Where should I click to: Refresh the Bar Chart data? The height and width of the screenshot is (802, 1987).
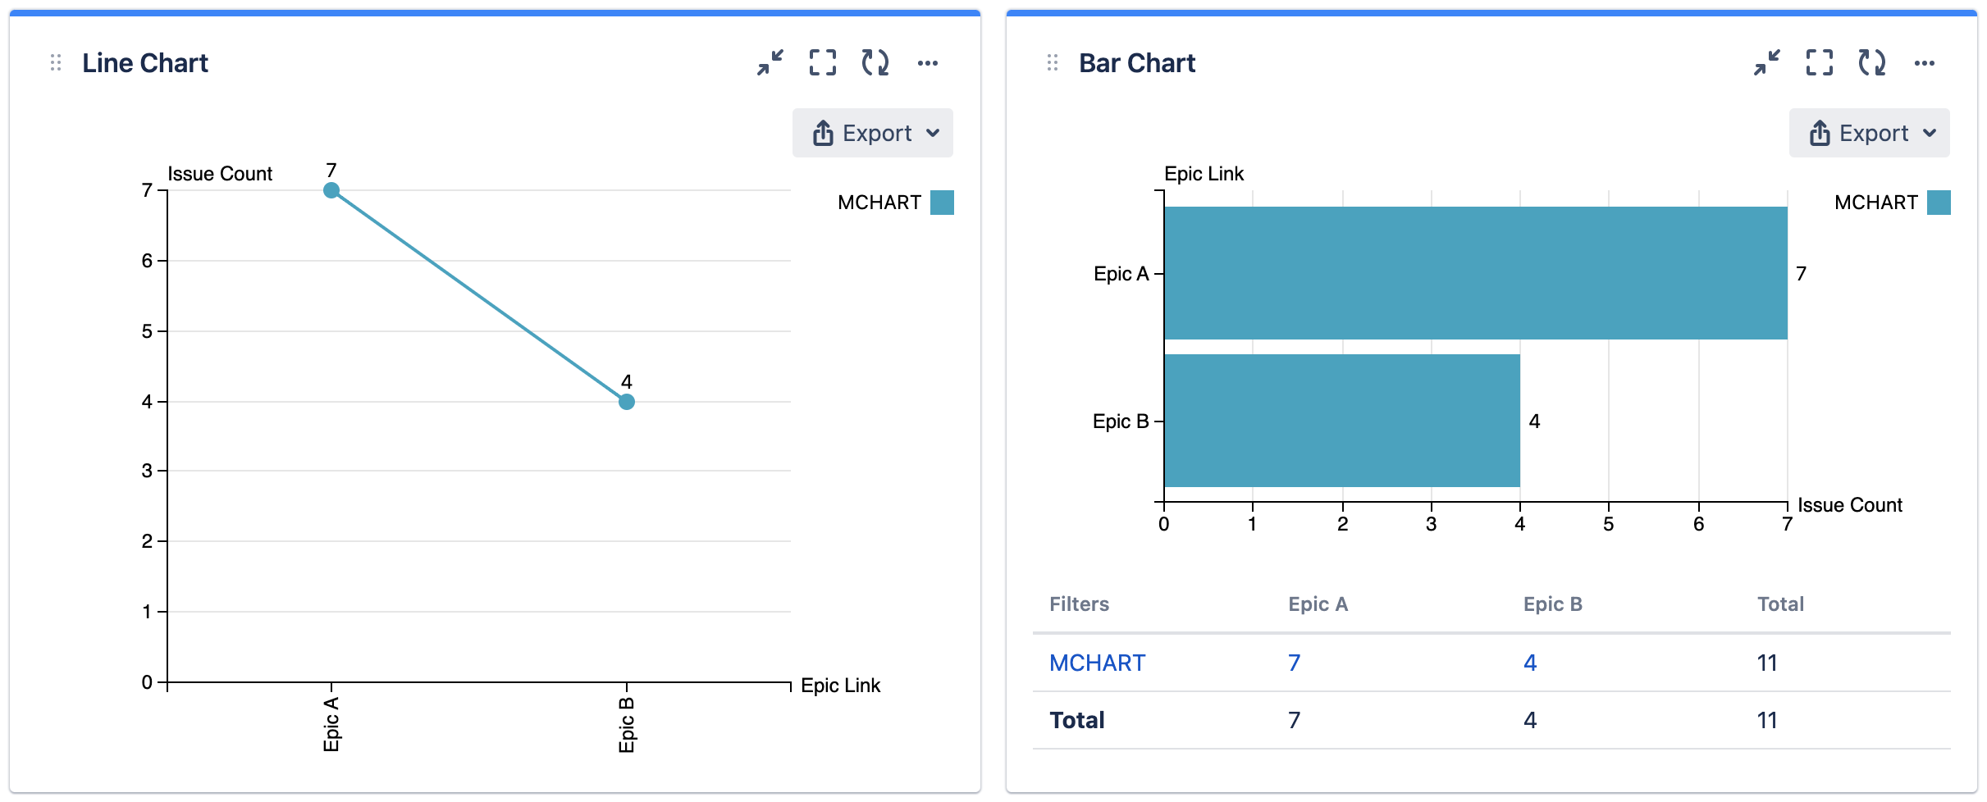tap(1873, 62)
